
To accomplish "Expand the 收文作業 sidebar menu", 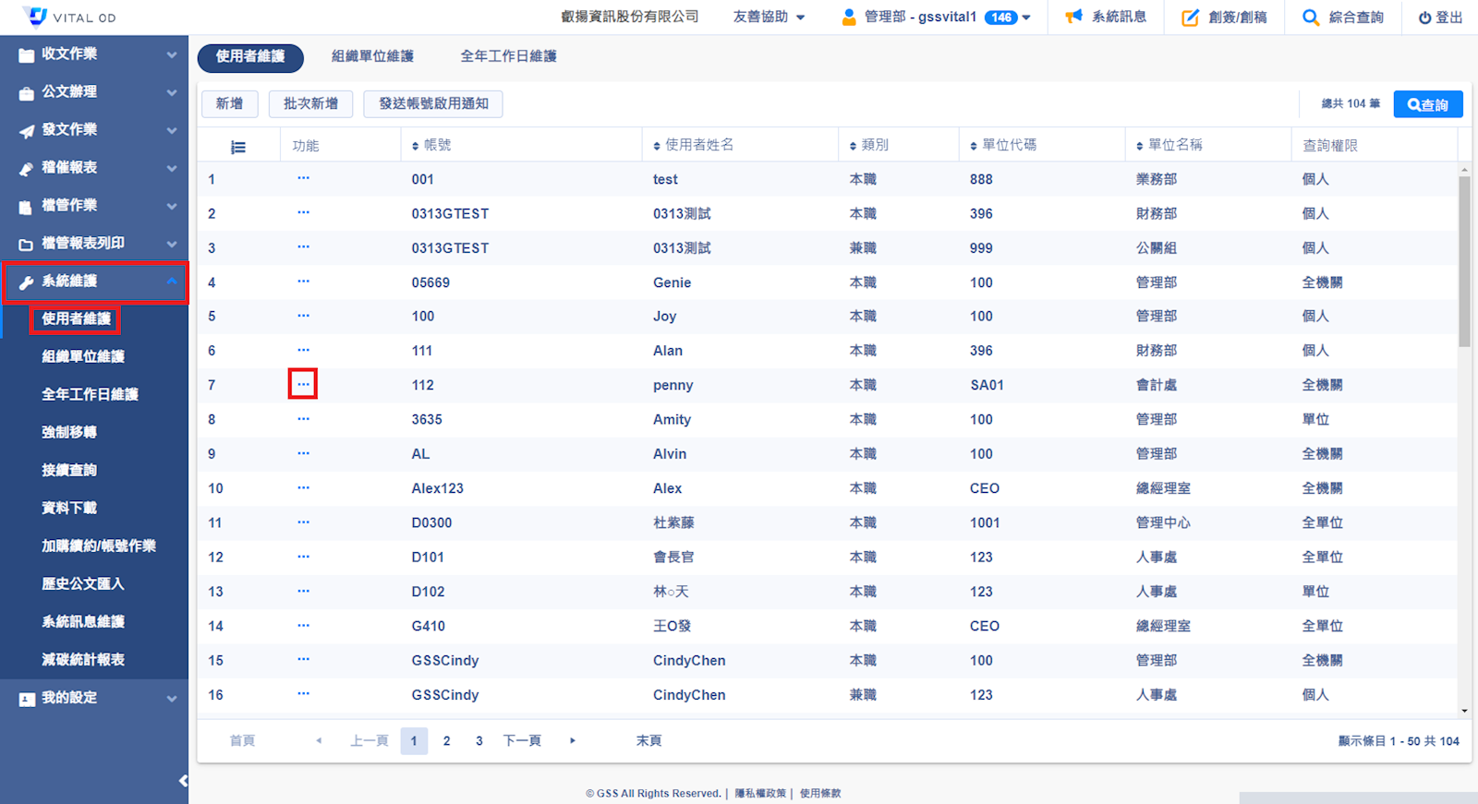I will point(94,54).
